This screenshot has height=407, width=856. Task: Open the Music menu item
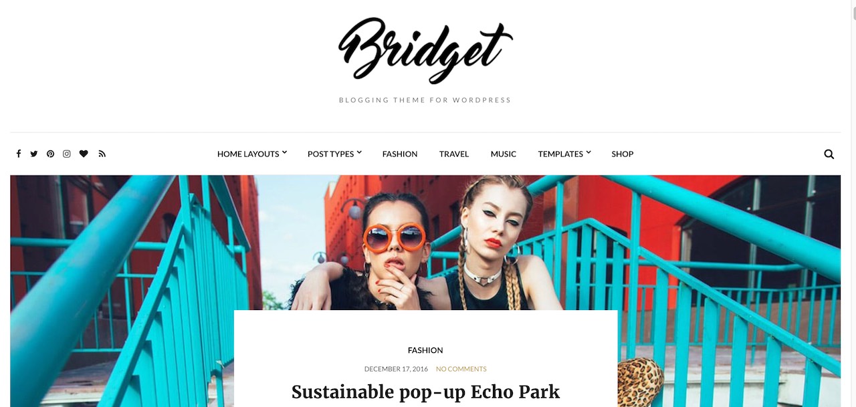[504, 154]
